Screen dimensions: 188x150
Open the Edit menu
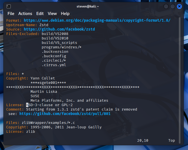point(40,14)
